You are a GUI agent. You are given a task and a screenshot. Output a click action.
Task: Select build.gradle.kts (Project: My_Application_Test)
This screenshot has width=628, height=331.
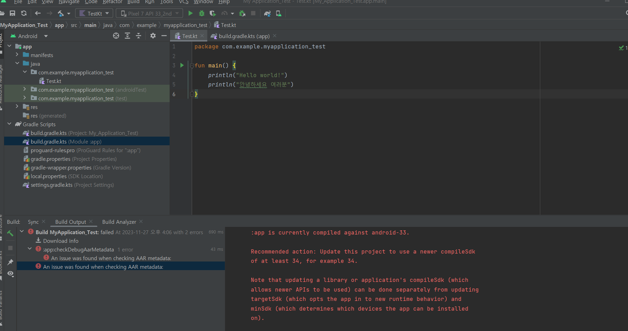[84, 133]
